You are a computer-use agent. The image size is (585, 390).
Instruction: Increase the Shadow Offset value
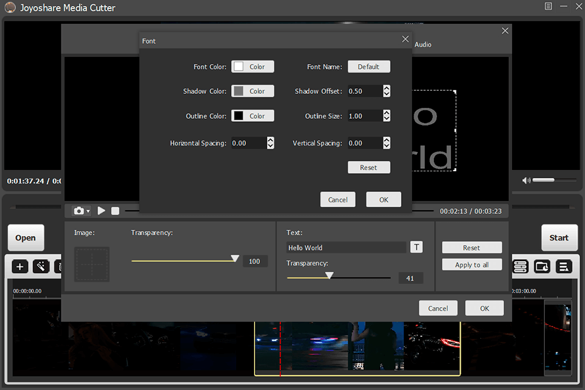(x=386, y=88)
